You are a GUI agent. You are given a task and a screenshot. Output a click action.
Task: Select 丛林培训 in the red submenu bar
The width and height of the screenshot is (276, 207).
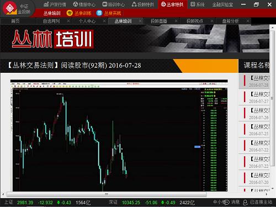click(52, 13)
